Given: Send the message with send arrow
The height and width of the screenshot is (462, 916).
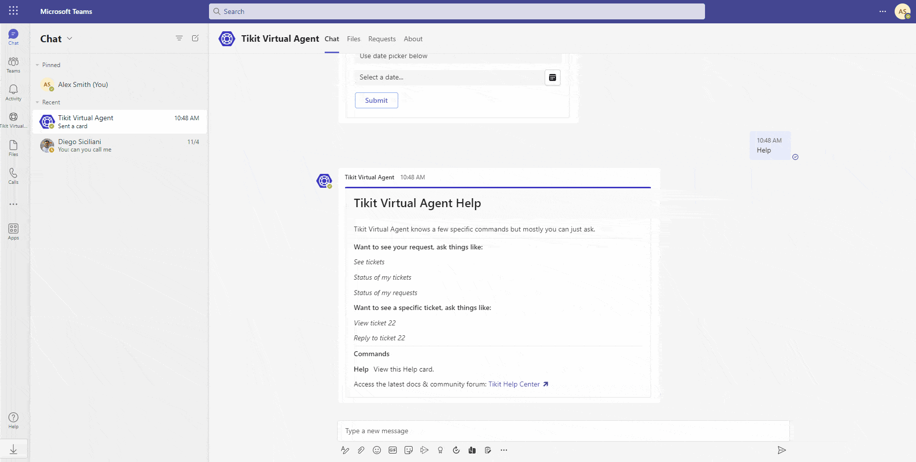Looking at the screenshot, I should coord(781,450).
